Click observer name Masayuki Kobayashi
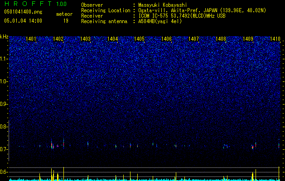 click(x=163, y=5)
